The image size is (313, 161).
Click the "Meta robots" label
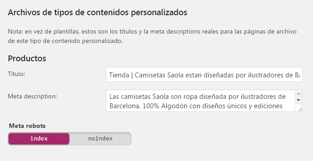click(27, 126)
